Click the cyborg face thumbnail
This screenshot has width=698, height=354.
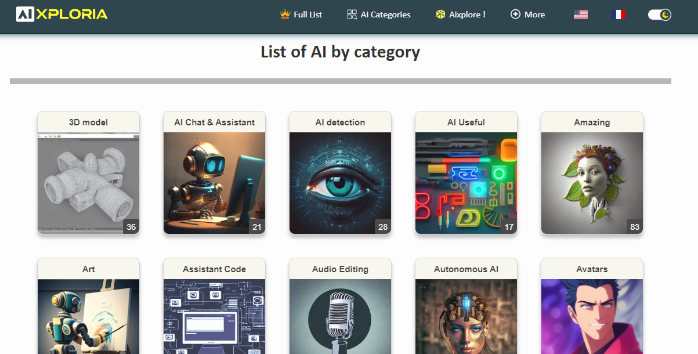coord(466,316)
